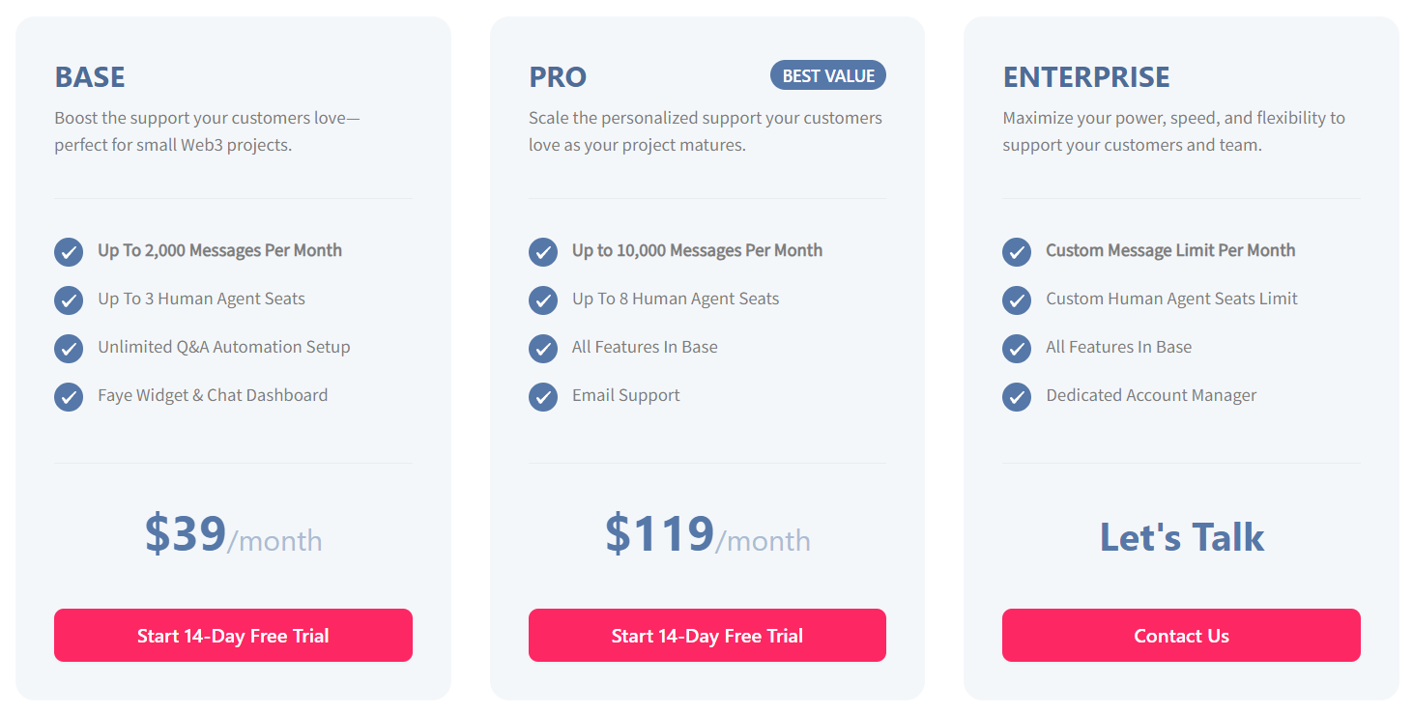Select the ENTERPRISE plan heading
The image size is (1413, 713).
pyautogui.click(x=1086, y=76)
